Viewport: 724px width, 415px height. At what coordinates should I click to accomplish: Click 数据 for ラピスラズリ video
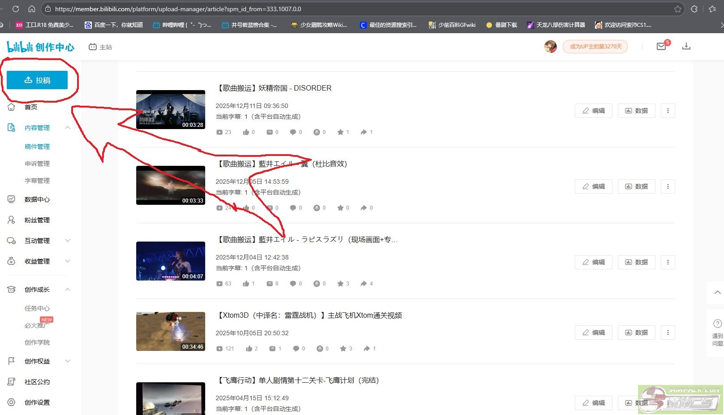636,262
